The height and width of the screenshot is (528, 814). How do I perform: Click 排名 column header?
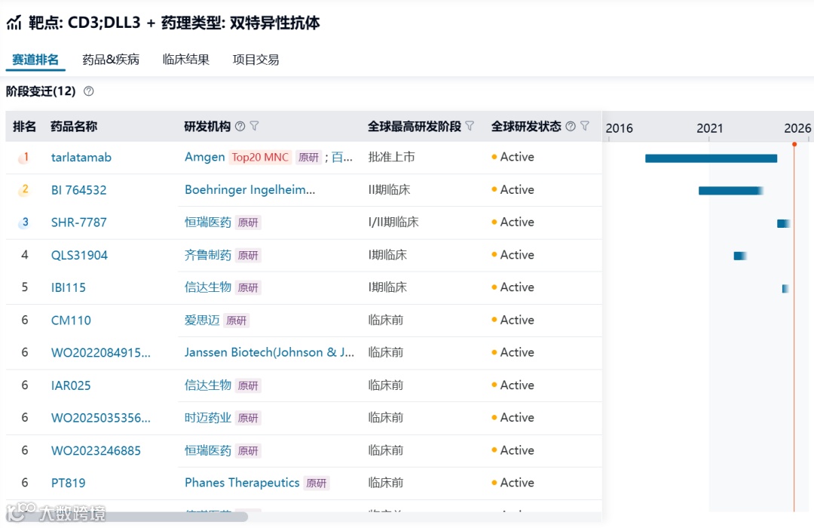24,126
